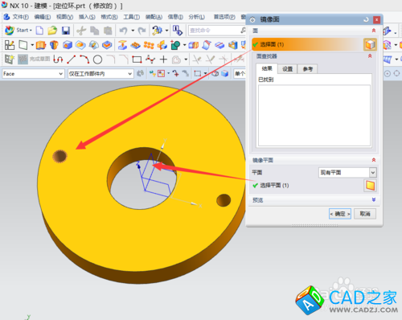Select the Circle sketch tool
Screen dimensions: 402x320
tap(97, 59)
